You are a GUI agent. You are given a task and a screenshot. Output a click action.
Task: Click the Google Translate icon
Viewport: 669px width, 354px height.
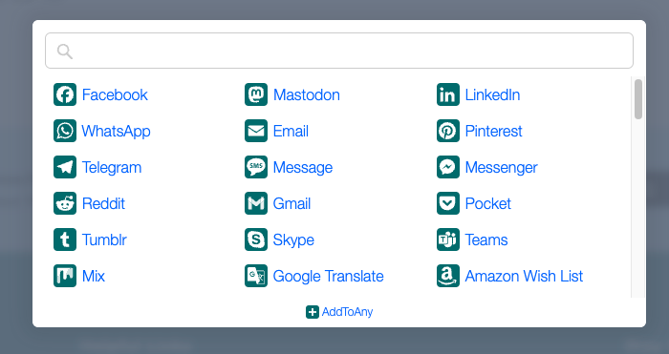click(x=256, y=276)
